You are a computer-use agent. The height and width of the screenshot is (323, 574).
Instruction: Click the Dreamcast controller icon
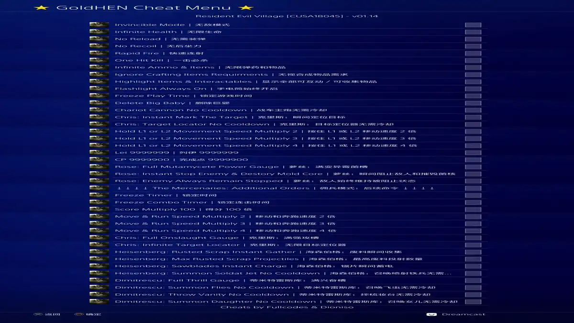431,314
